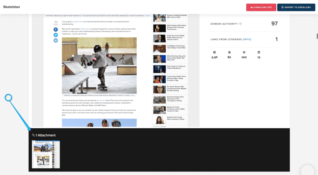Screen dimensions: 318x175
Task: Click the 5K shares counter in article
Action: coord(56,22)
